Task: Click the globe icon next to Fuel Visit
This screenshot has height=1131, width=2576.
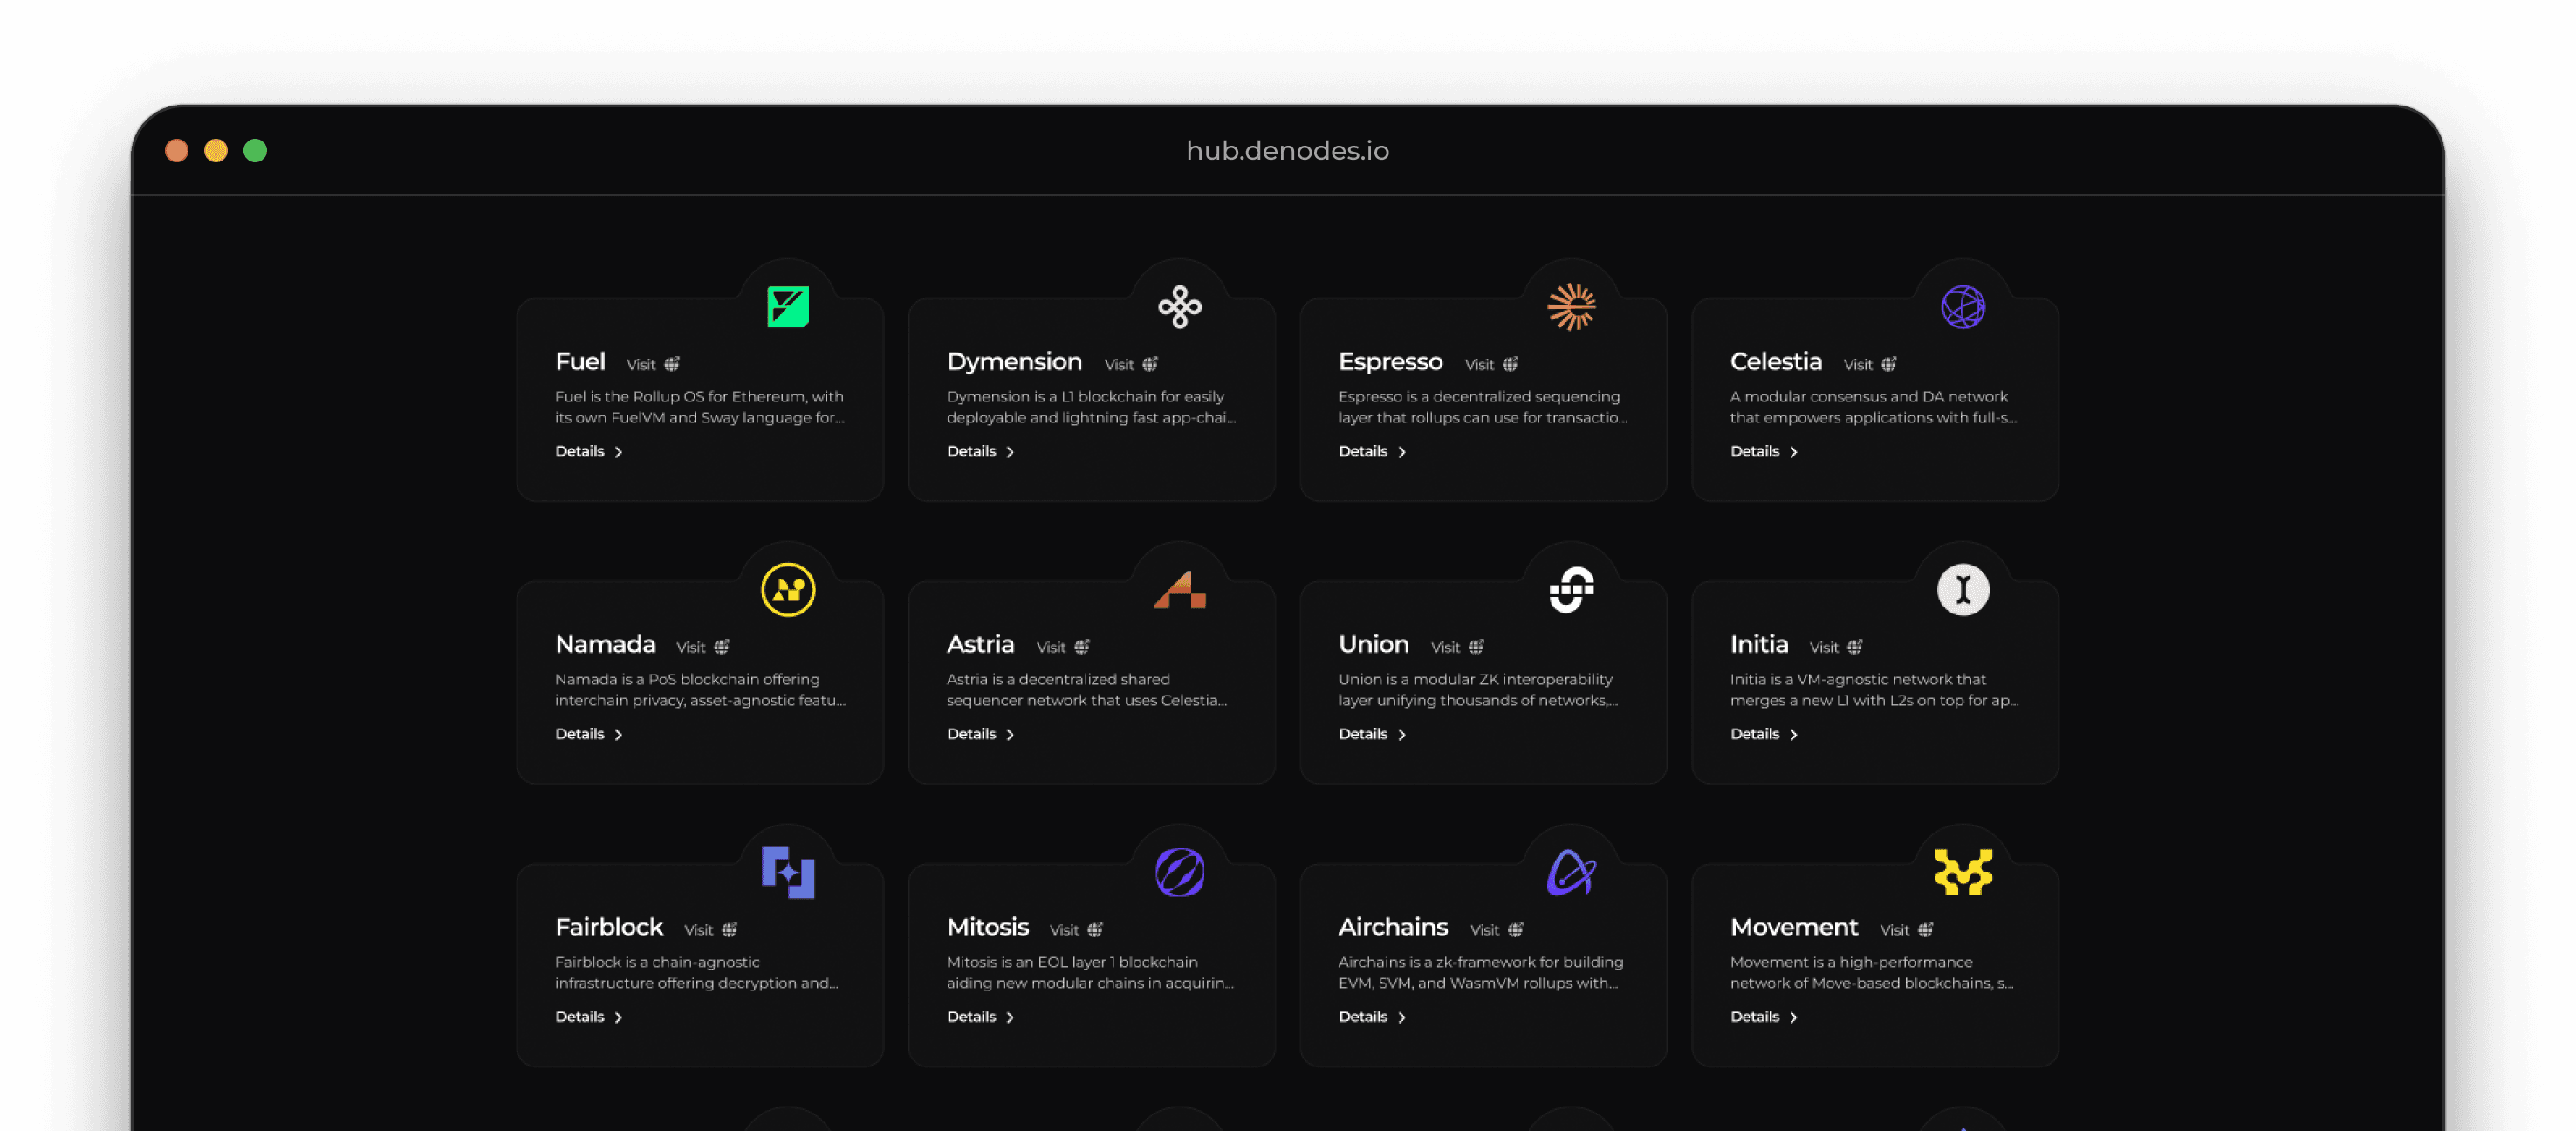Action: pos(672,364)
